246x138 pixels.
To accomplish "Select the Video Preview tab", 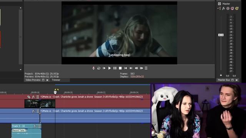I will click(x=33, y=80).
